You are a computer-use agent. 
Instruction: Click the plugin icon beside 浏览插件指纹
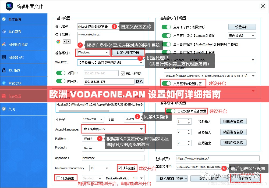coord(4,45)
